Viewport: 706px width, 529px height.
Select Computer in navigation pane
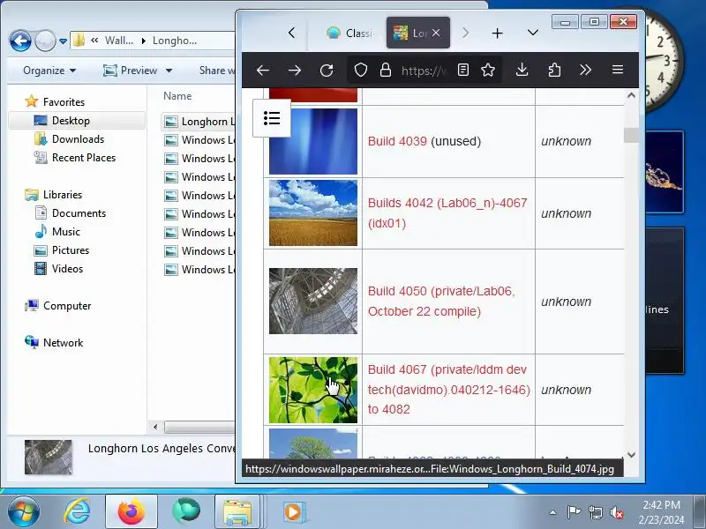67,306
